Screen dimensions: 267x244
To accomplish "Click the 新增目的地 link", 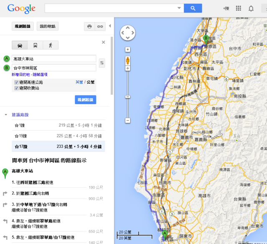I will click(21, 75).
